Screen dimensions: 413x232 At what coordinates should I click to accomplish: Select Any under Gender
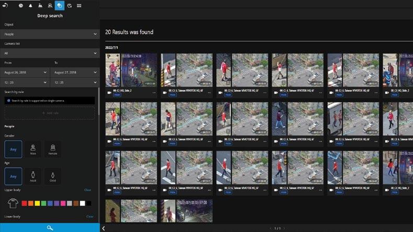(x=13, y=149)
